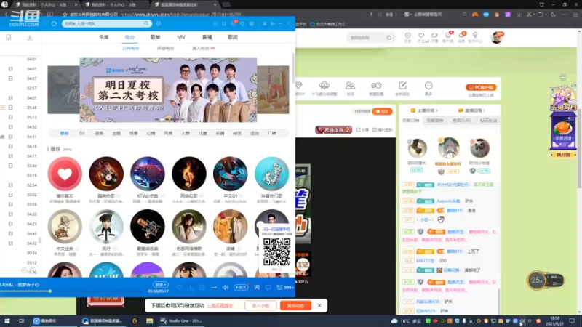Click the download icon in left sidebar
582x327 pixels.
30,38
